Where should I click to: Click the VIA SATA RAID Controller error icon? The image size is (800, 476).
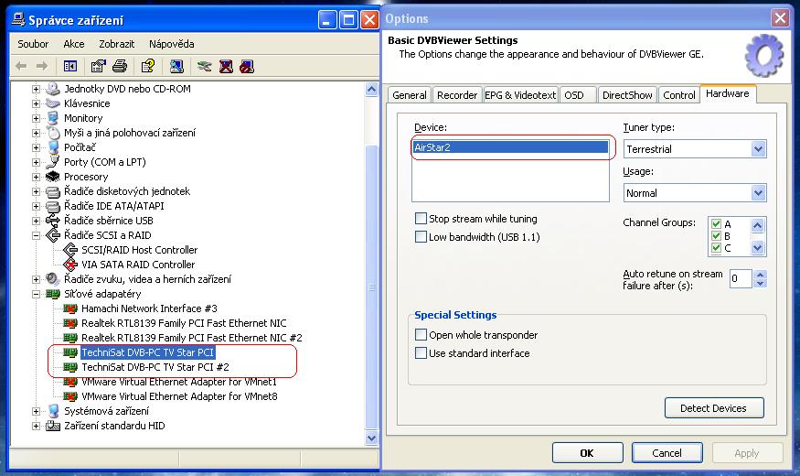(x=69, y=265)
